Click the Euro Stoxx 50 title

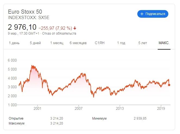(25, 12)
